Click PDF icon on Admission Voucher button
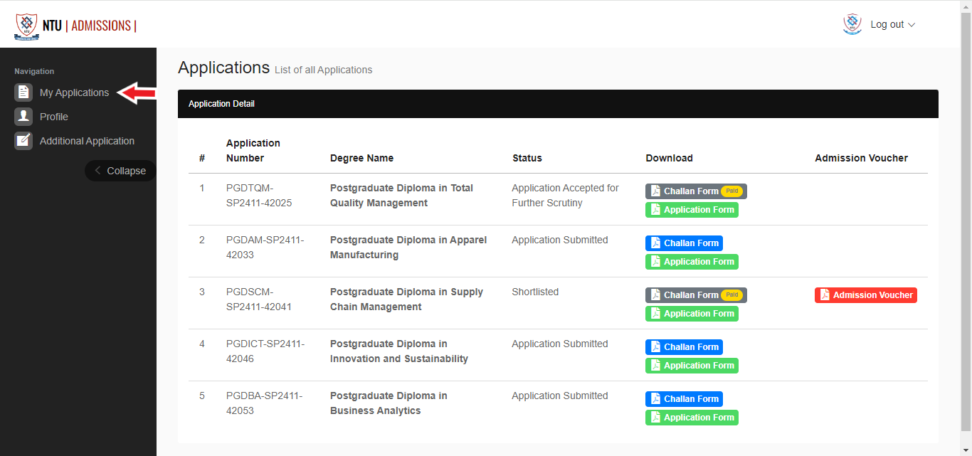 [825, 295]
